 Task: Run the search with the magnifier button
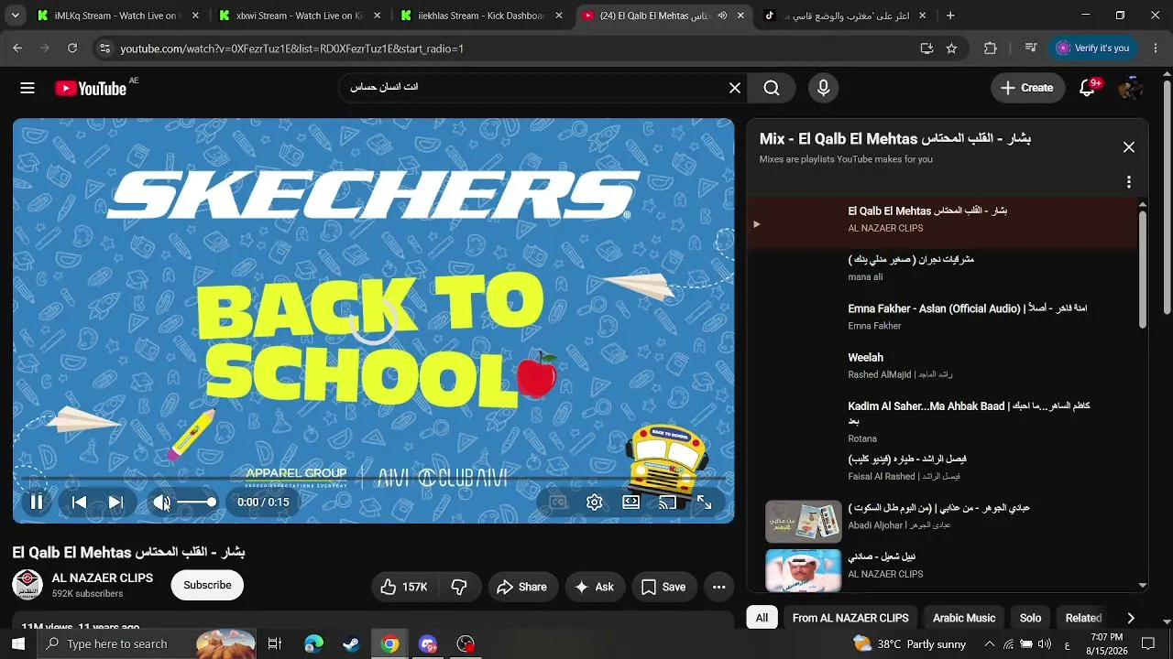772,88
